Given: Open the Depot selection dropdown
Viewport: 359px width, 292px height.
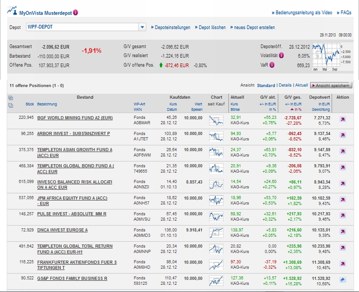Looking at the screenshot, I should pyautogui.click(x=143, y=27).
